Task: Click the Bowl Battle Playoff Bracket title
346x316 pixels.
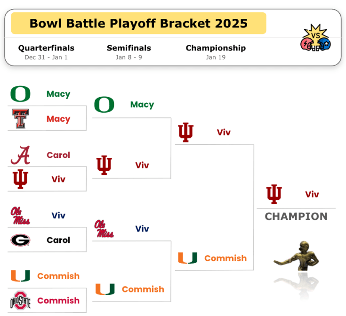Action: pyautogui.click(x=138, y=23)
